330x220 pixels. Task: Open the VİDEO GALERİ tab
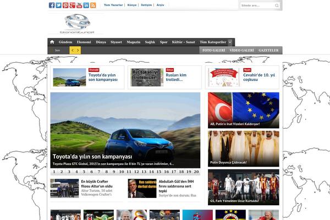coord(242,50)
